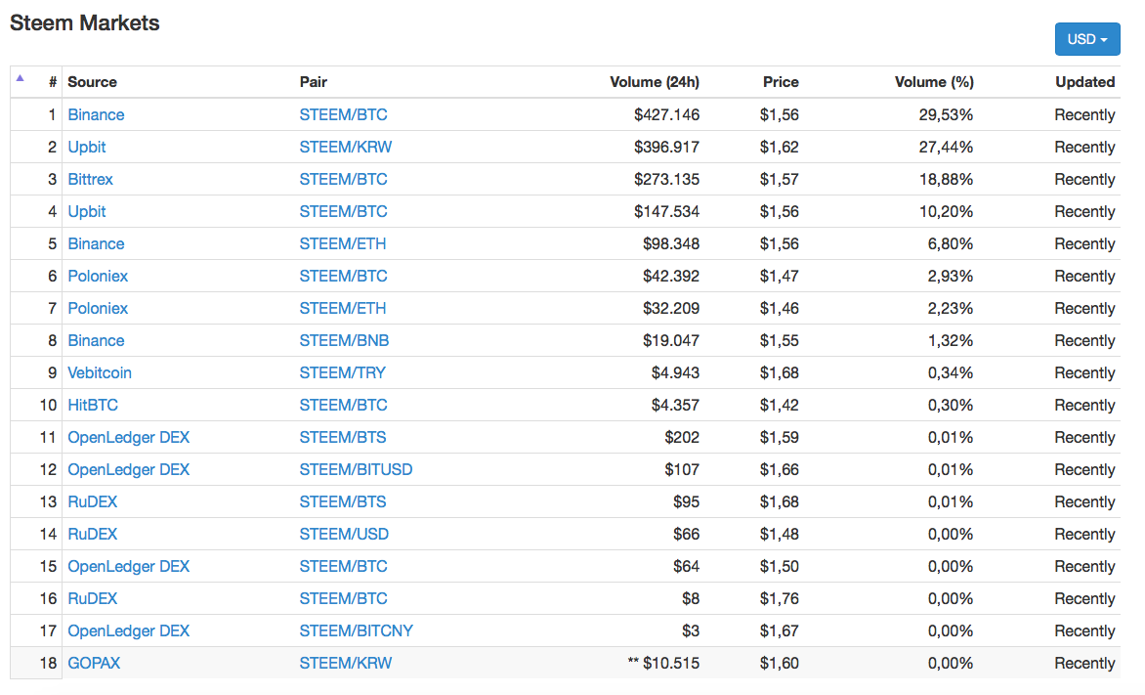
Task: Open the STEEM/BITCNY pair link
Action: (x=357, y=630)
